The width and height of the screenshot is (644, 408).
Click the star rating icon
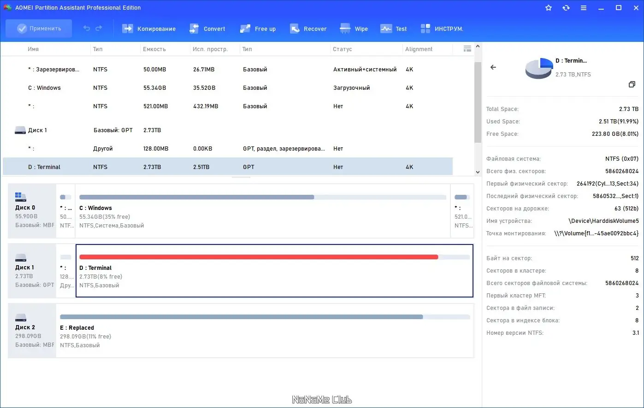click(548, 8)
